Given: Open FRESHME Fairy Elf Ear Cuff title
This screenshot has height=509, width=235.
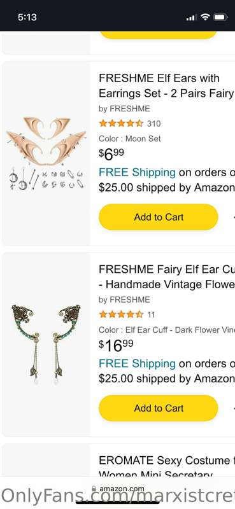Looking at the screenshot, I should (x=167, y=277).
